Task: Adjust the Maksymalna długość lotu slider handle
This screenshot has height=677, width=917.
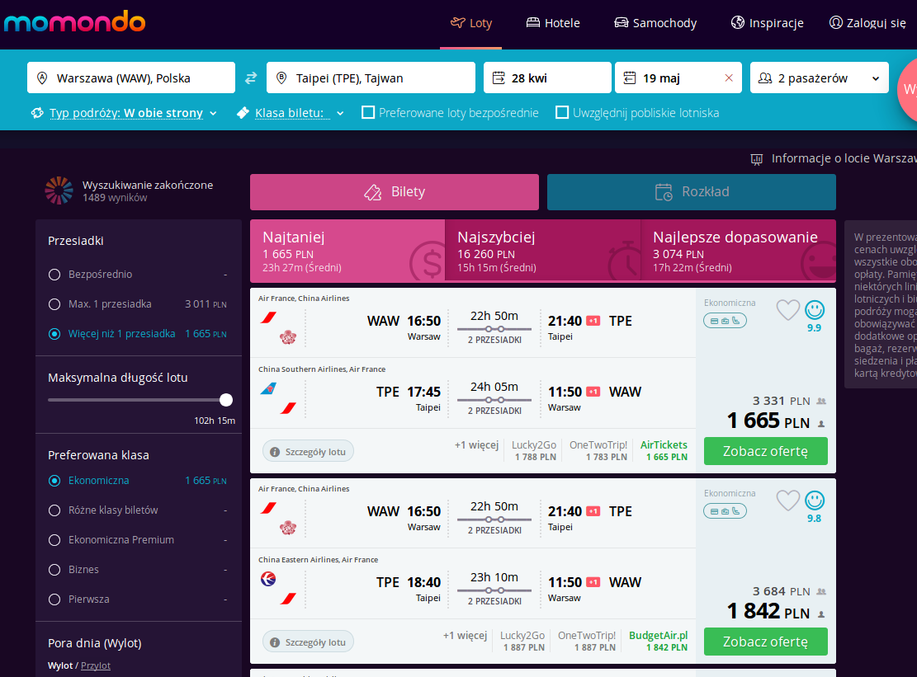Action: (225, 400)
